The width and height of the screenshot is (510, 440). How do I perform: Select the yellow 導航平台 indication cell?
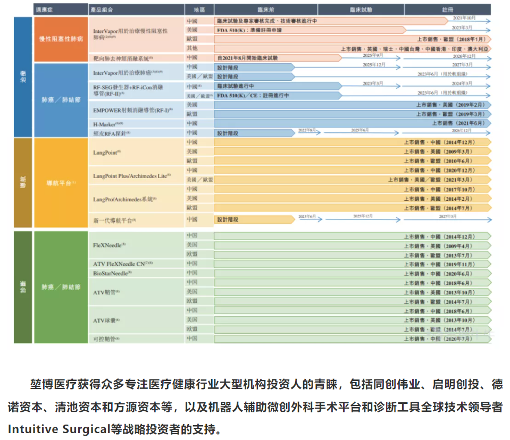click(61, 183)
